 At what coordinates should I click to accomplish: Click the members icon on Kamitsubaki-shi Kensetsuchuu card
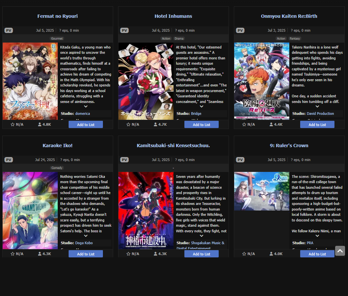[x=155, y=254]
